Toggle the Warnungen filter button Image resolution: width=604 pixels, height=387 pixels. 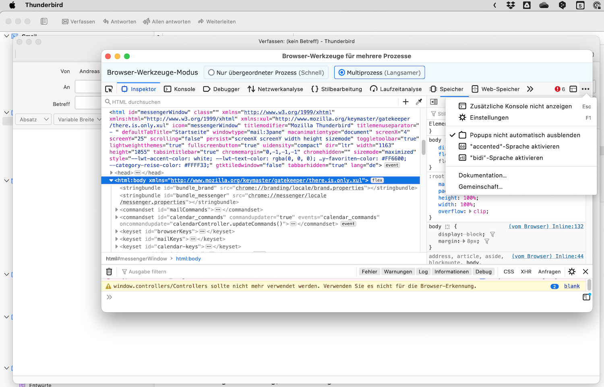[x=398, y=272]
